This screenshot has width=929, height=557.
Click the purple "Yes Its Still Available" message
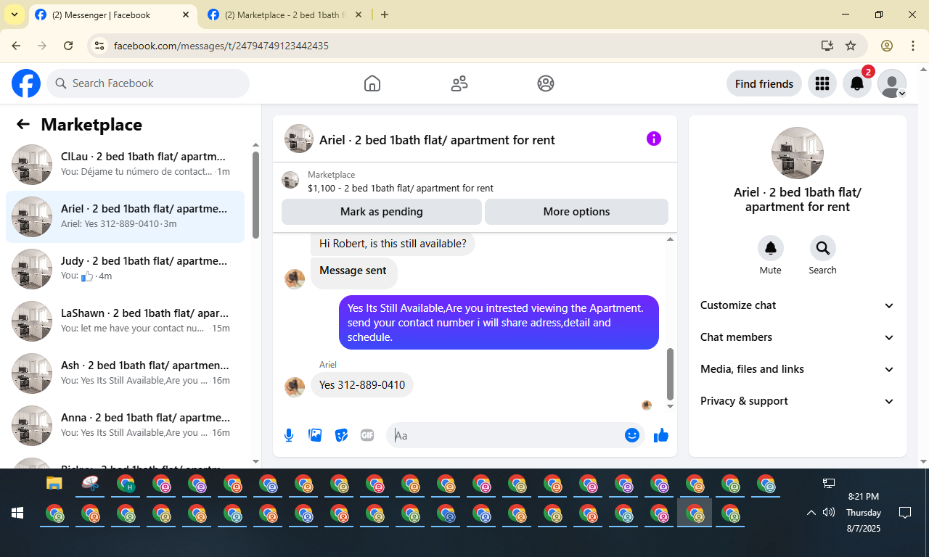click(x=499, y=322)
